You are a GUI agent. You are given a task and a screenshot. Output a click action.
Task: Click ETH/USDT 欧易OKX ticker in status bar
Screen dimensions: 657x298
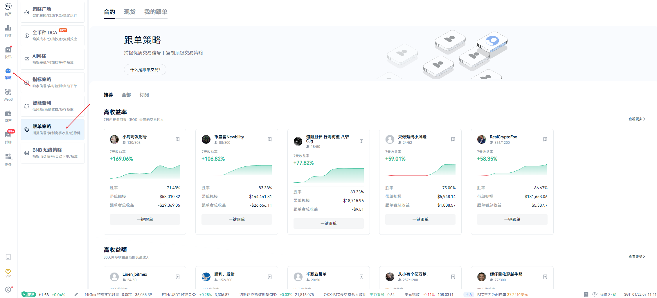click(x=195, y=295)
